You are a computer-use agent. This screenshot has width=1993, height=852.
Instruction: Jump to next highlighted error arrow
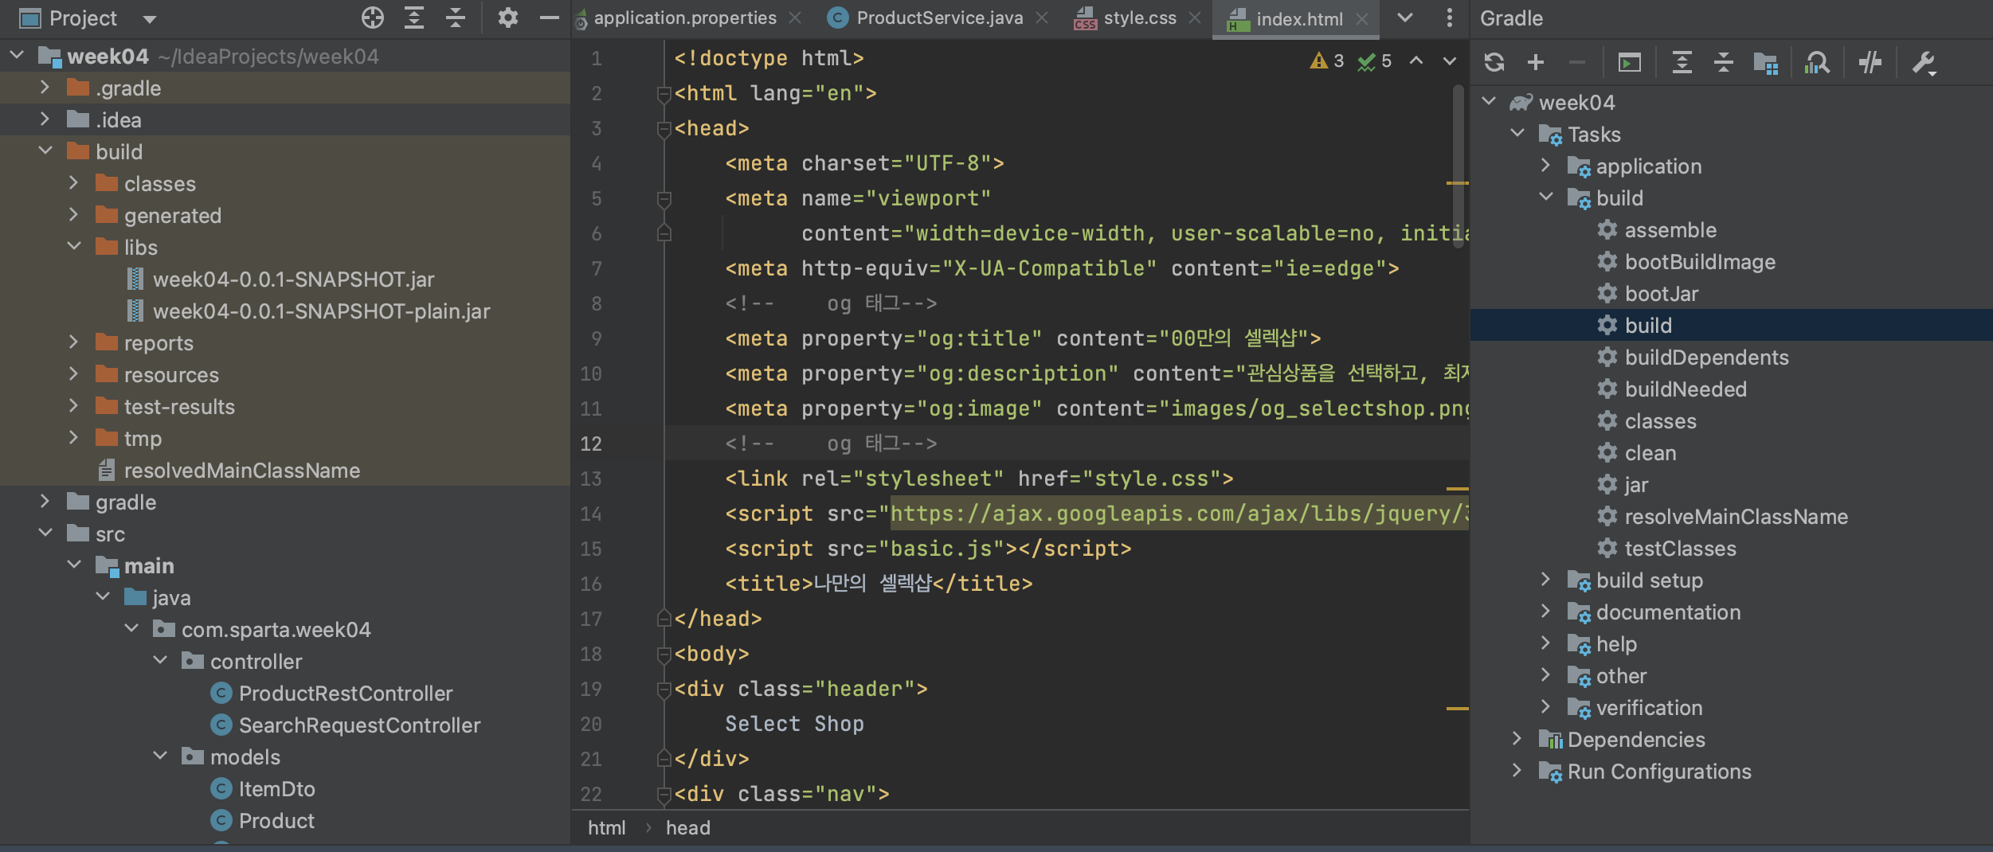click(1450, 61)
